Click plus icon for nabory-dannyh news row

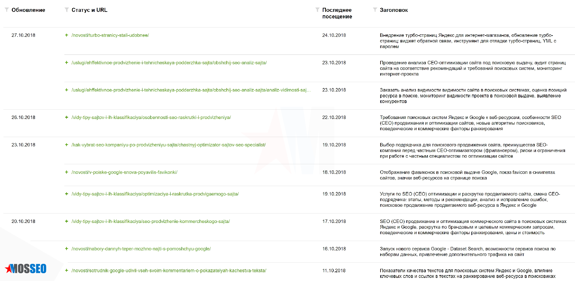(66, 249)
